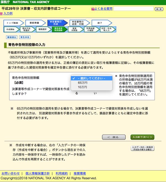Open the 貸借対照表 sub-step
Screen dimensions: 166x182
click(x=74, y=29)
